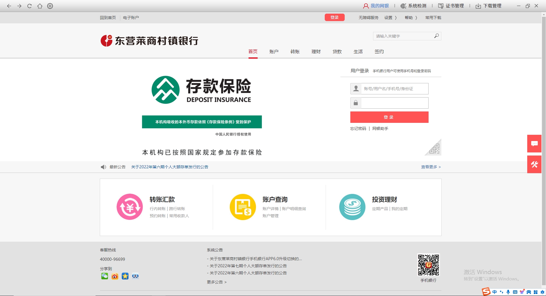
Task: Click the forward navigation arrow
Action: 19,6
